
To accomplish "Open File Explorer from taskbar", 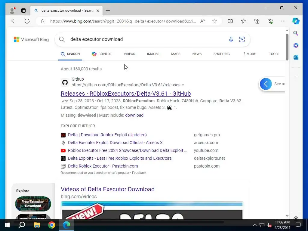I will tap(37, 225).
